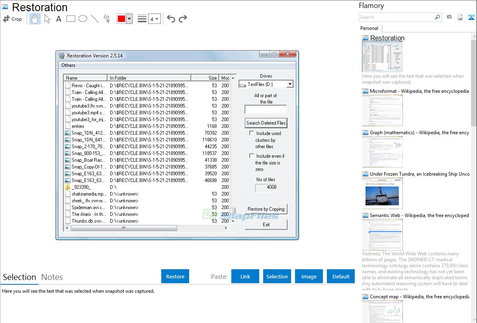Select the text annotation tool

[59, 19]
